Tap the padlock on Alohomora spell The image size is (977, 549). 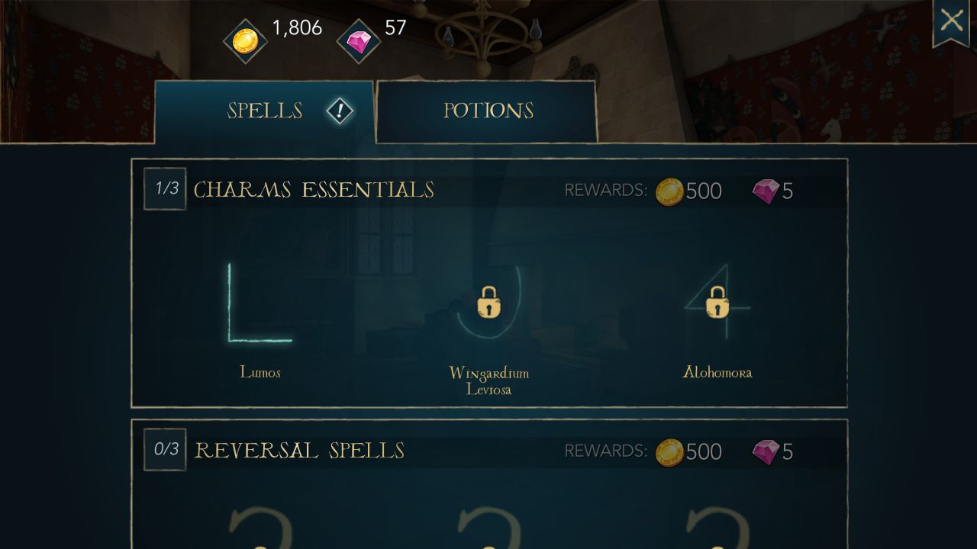[717, 303]
